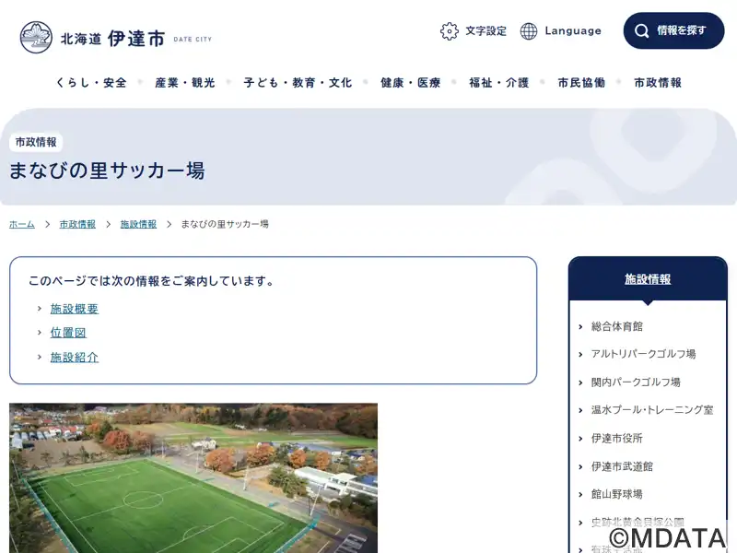Open 文字設定 gear icon
737x553 pixels.
(x=449, y=31)
